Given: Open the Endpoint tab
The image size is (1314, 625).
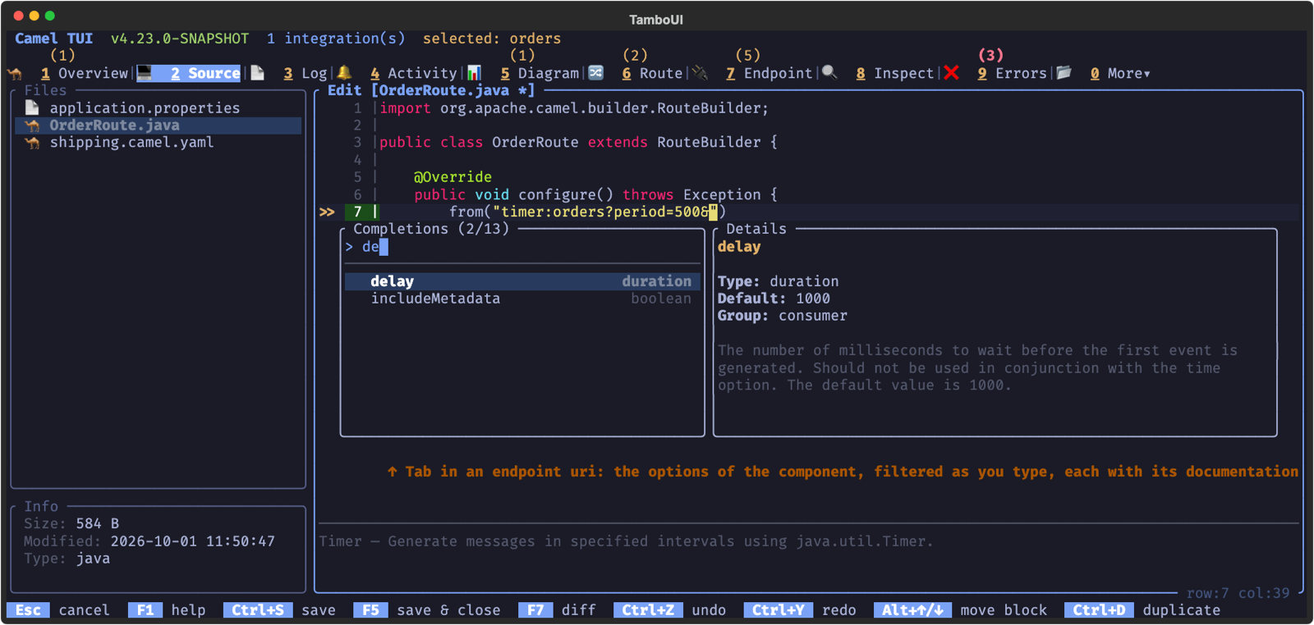Looking at the screenshot, I should [769, 73].
